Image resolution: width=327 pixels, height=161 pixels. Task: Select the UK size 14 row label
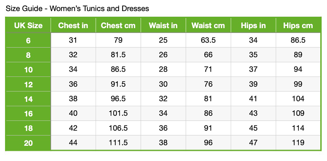point(28,99)
